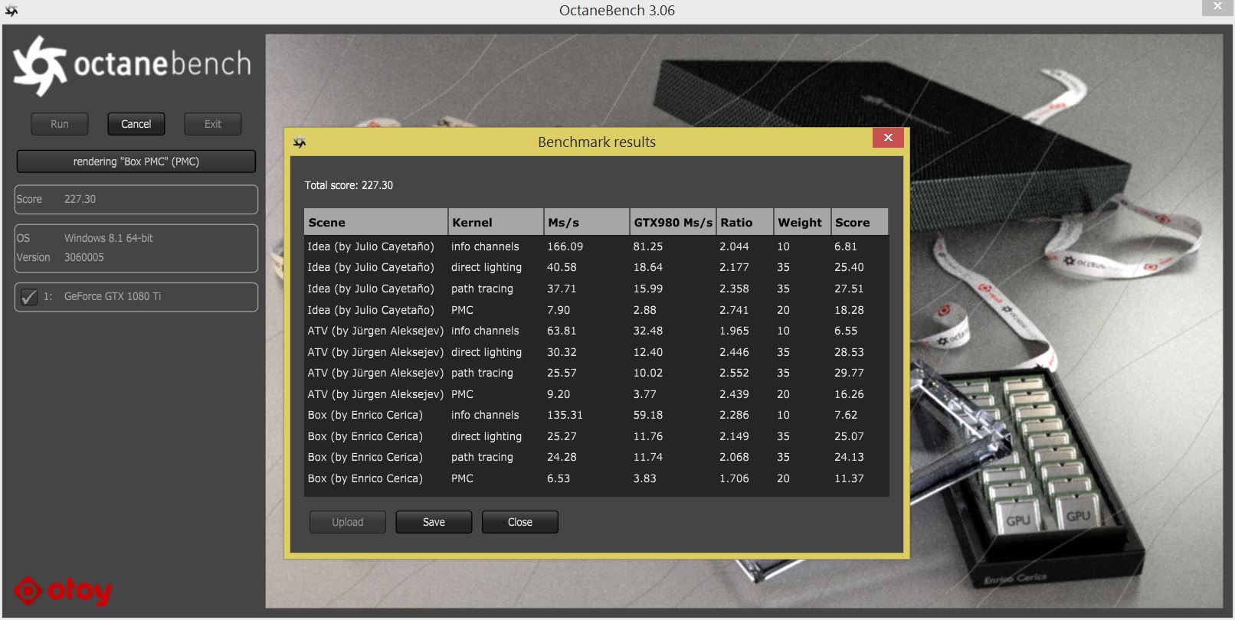Select Idea direct lighting row
The width and height of the screenshot is (1235, 620).
tap(596, 267)
